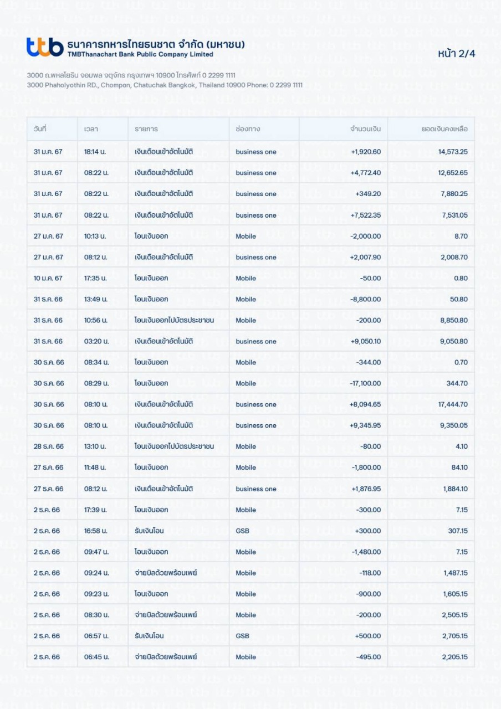Select the TMBThanachart Bank Public Company Limited title

(x=140, y=54)
